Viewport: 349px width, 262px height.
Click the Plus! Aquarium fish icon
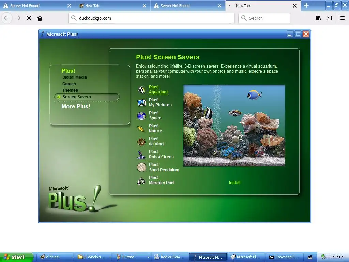tap(141, 90)
